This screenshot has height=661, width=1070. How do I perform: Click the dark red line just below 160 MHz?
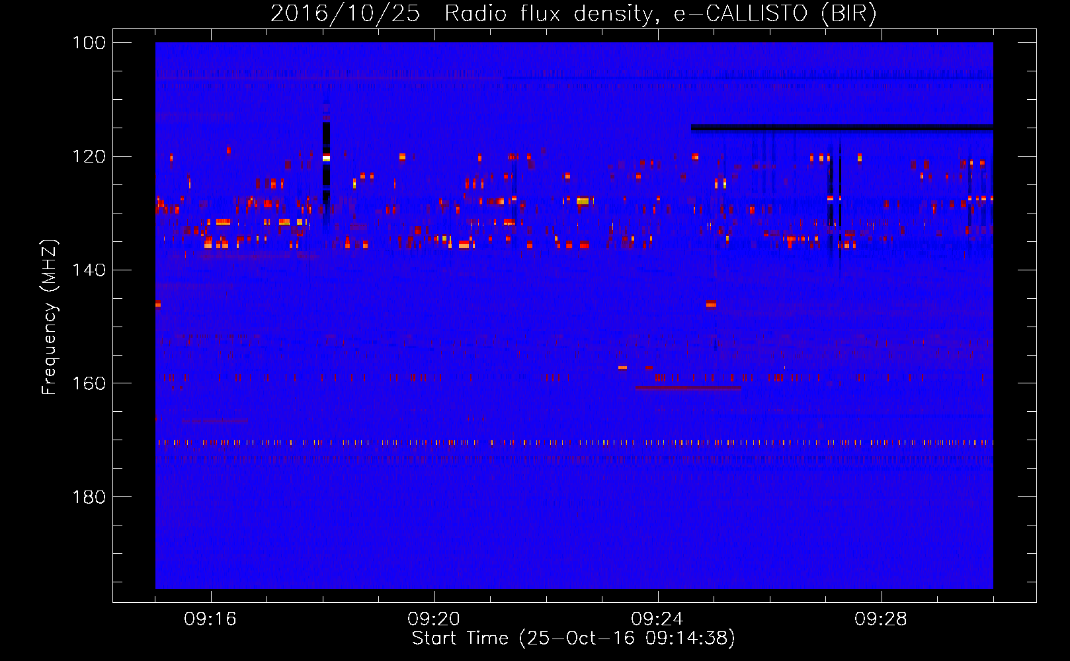688,388
